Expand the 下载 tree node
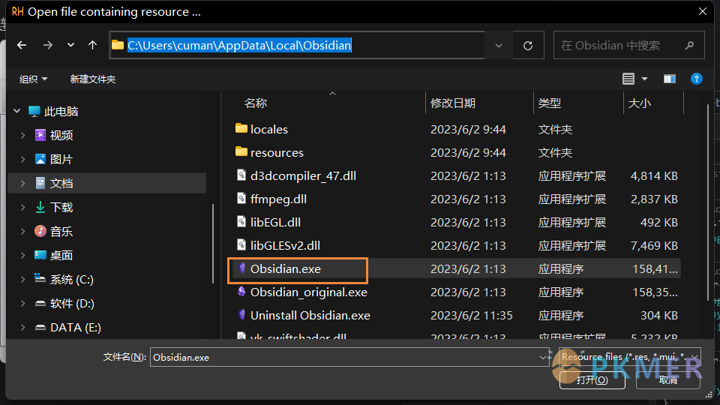Viewport: 720px width, 405px height. point(23,207)
